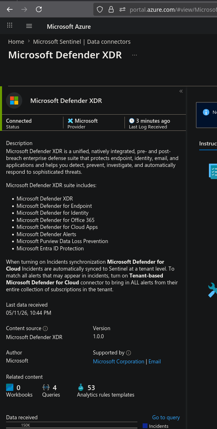
Task: Collapse the details pane with double chevron
Action: (x=181, y=92)
